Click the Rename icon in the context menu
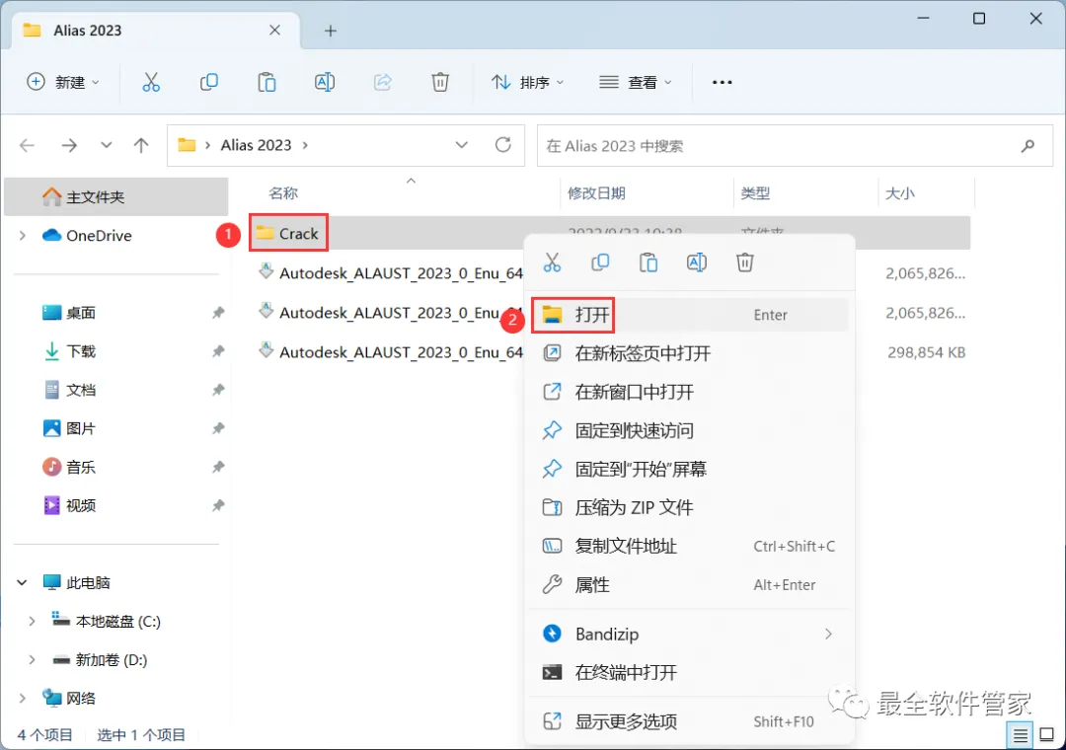 [x=697, y=262]
